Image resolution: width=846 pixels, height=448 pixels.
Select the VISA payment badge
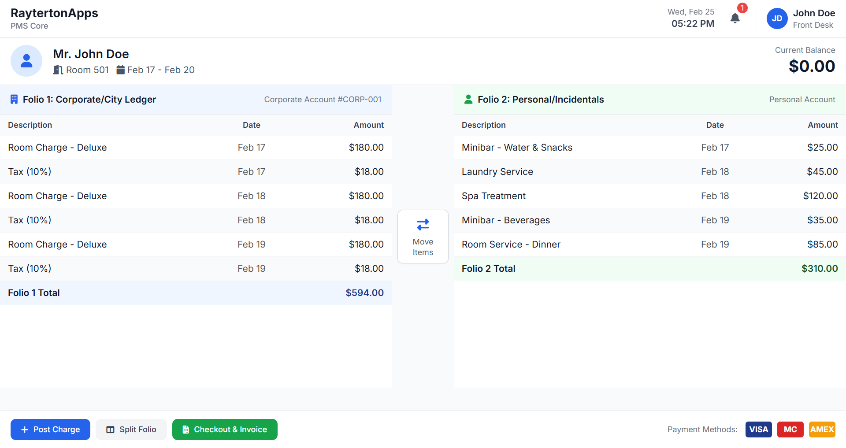coord(758,429)
